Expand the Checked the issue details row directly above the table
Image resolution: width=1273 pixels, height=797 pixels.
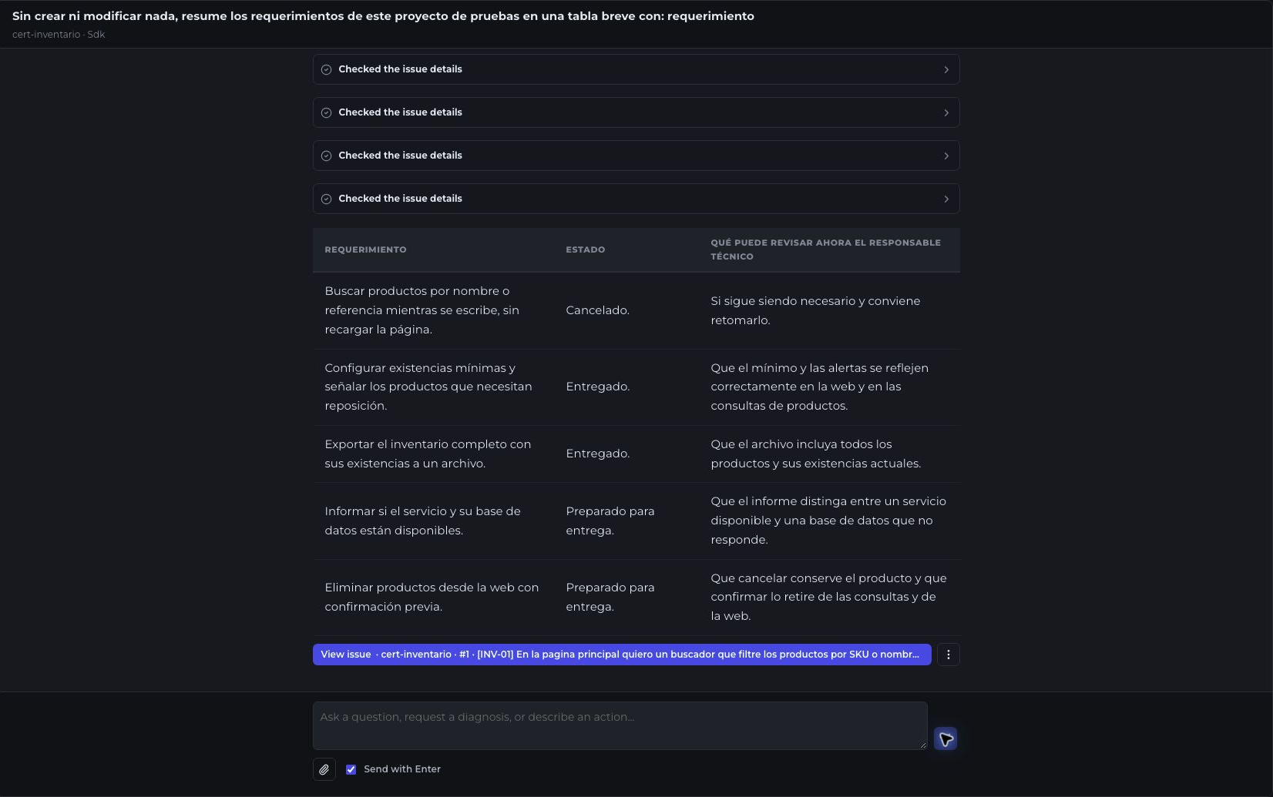636,199
